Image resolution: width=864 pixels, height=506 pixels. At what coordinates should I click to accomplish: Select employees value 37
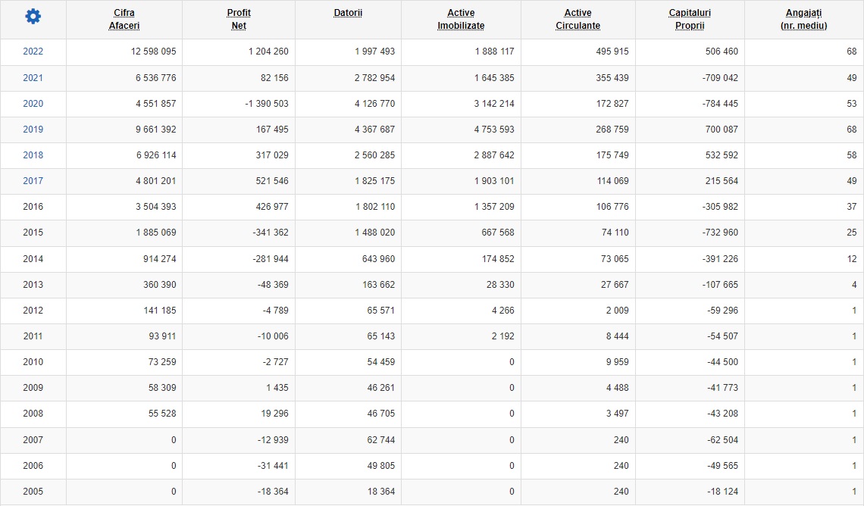tap(852, 207)
